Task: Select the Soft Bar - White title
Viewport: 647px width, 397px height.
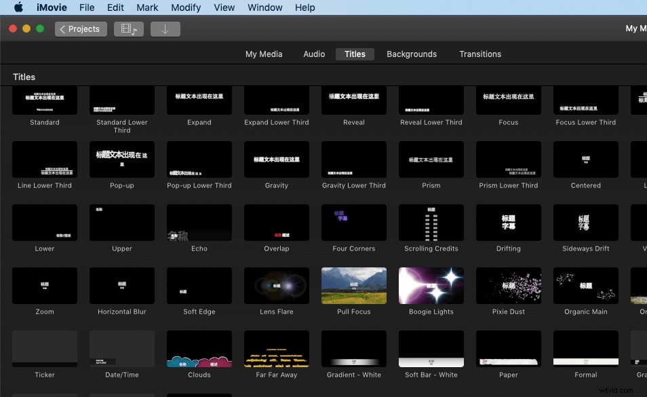Action: pos(431,348)
